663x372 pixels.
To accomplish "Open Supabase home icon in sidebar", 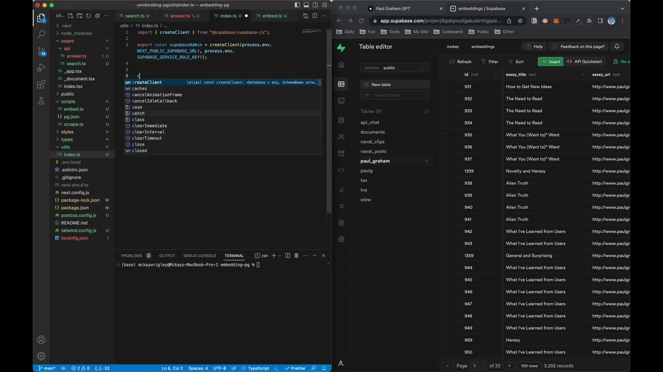I will coord(341,65).
